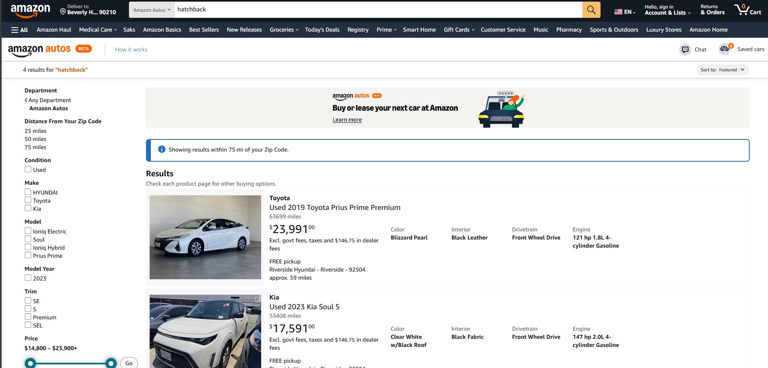Click the US flag language icon

click(x=618, y=12)
